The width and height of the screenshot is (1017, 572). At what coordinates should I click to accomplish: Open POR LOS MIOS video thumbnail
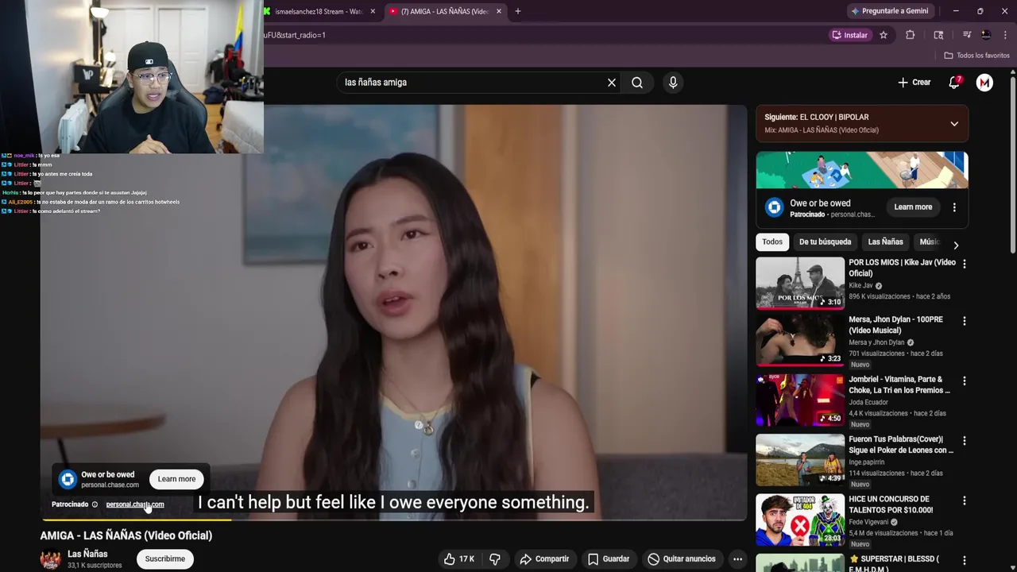(x=800, y=282)
